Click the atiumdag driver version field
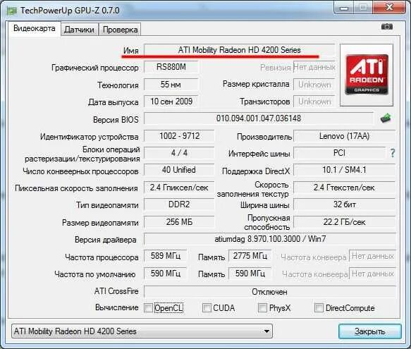 click(x=270, y=239)
